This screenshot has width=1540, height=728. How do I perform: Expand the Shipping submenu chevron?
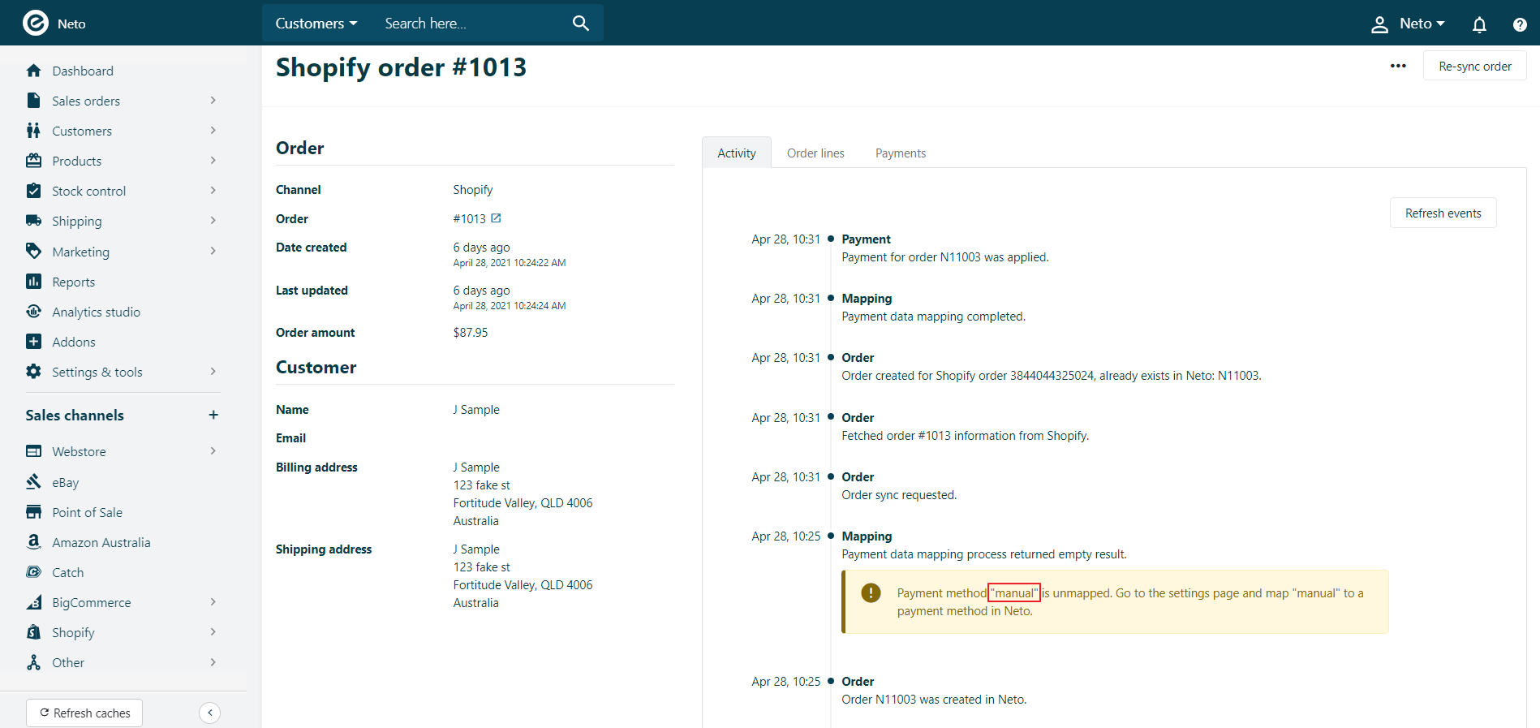pyautogui.click(x=213, y=221)
